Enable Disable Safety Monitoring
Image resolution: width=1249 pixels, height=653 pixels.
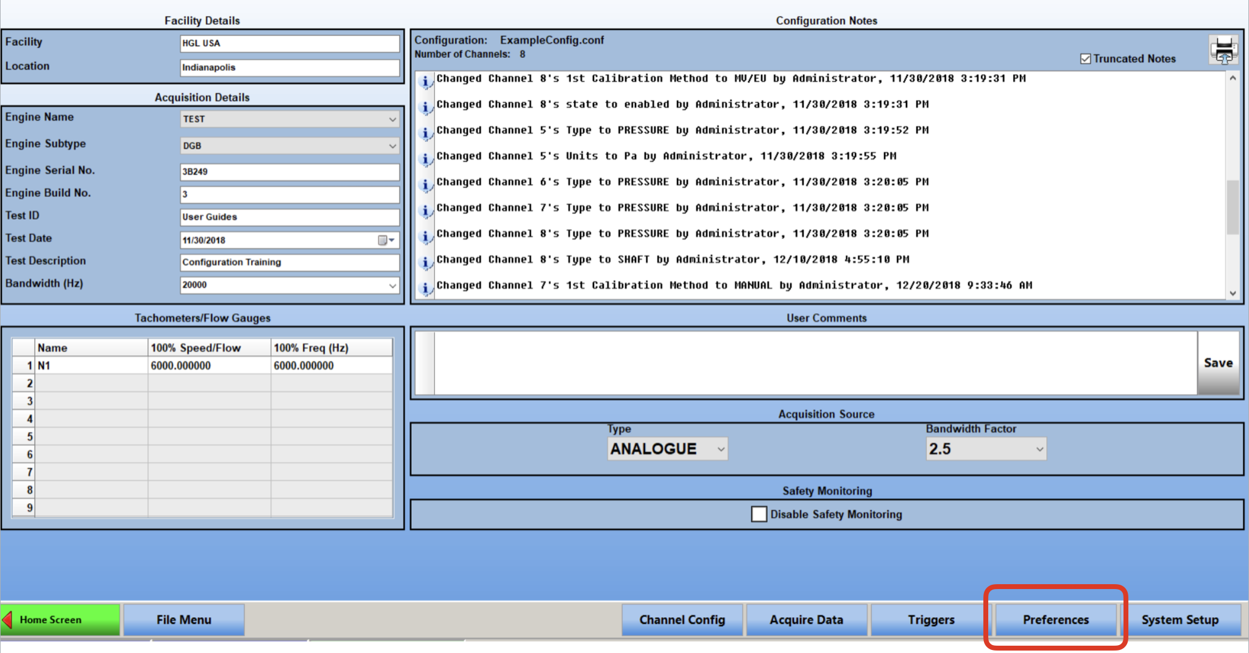(759, 514)
